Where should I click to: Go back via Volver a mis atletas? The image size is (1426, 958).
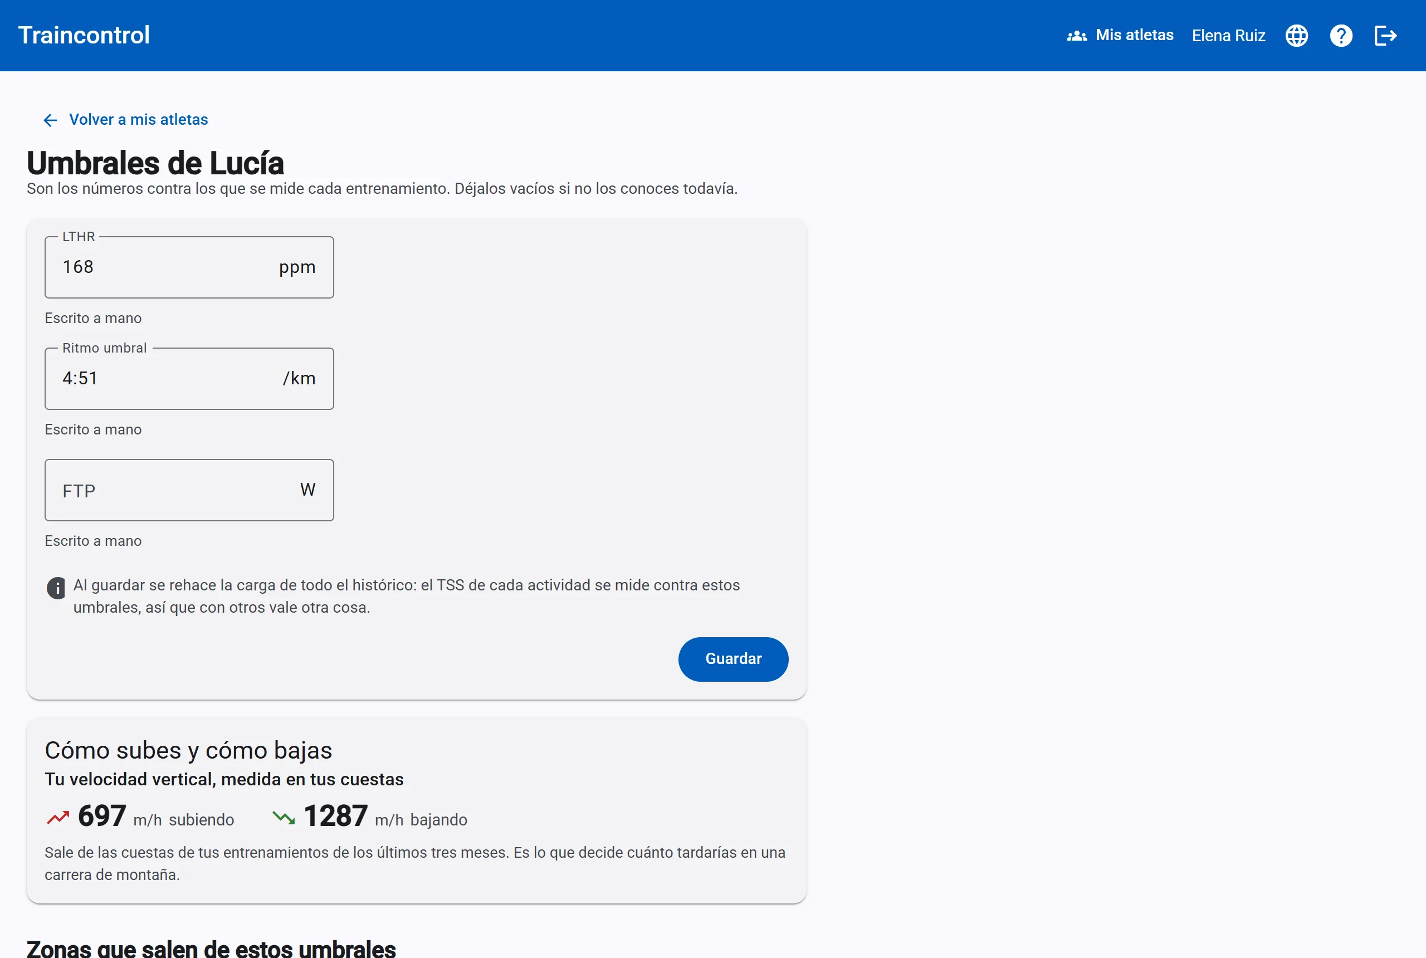point(125,120)
